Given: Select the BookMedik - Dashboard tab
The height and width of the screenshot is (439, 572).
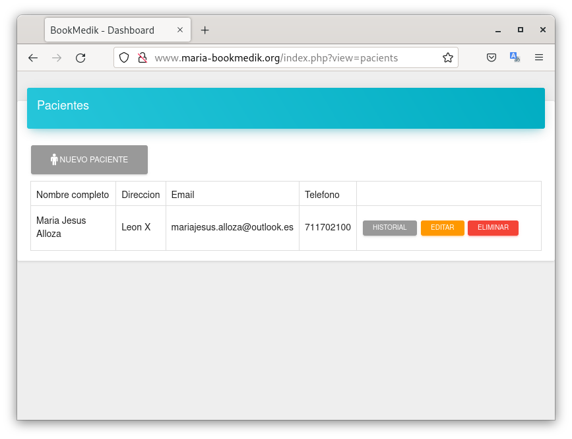Looking at the screenshot, I should (x=106, y=30).
